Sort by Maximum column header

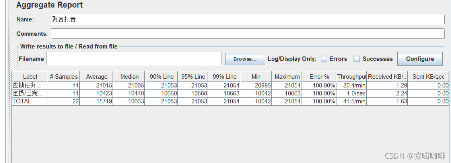(x=287, y=77)
